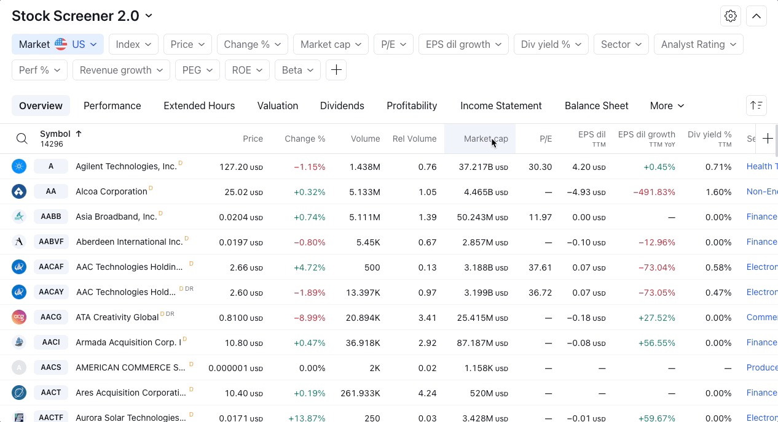Sort by the Market cap column header
Screen dimensions: 778x422
(485, 139)
